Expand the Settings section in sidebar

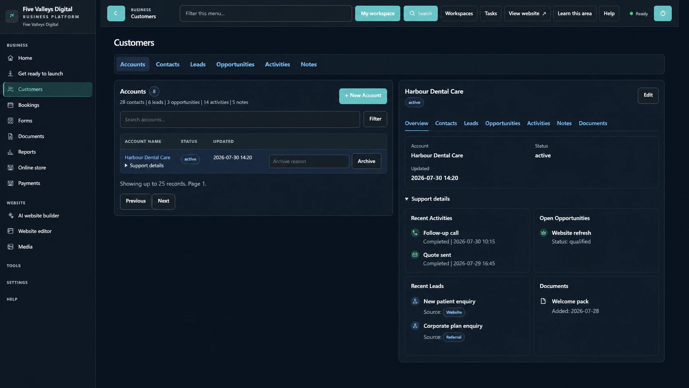pyautogui.click(x=17, y=283)
